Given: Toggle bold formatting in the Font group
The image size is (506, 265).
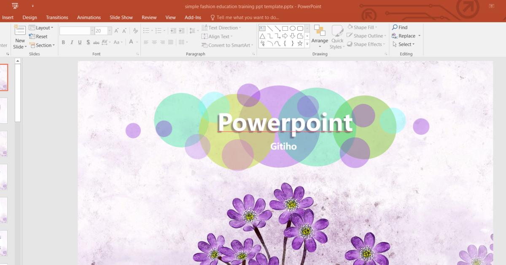Looking at the screenshot, I should click(63, 42).
